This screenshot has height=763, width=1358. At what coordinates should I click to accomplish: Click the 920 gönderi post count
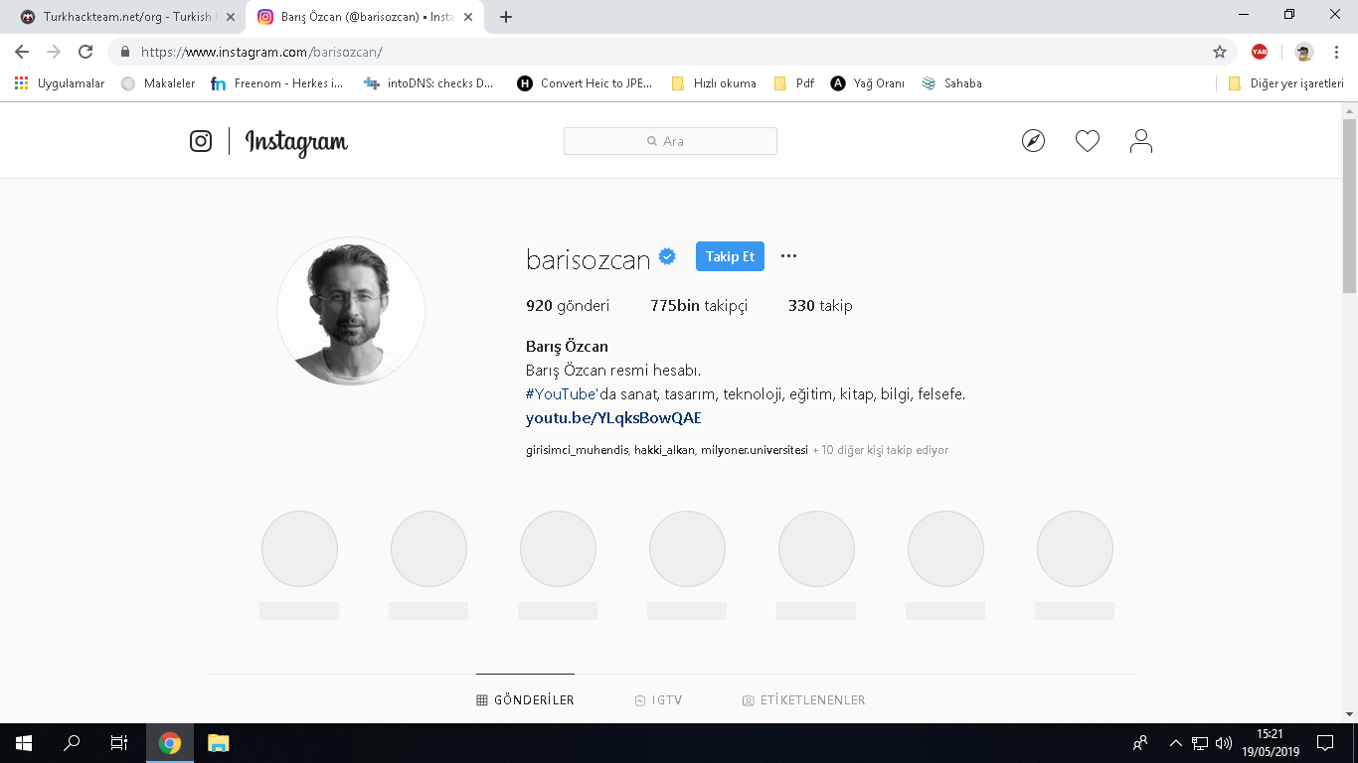(568, 306)
